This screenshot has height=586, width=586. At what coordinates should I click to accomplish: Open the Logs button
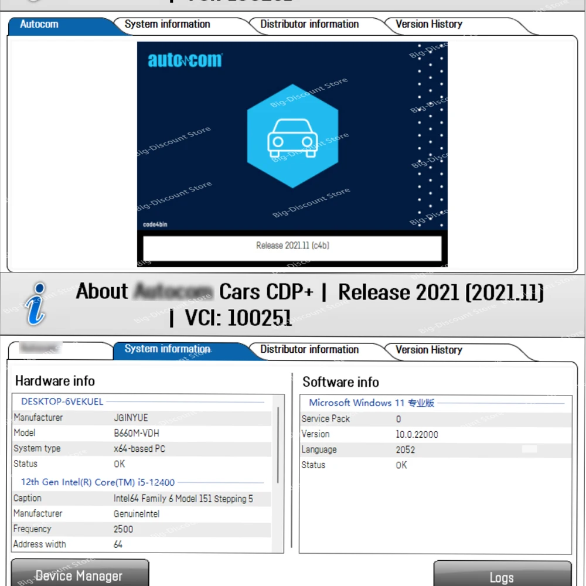[502, 574]
